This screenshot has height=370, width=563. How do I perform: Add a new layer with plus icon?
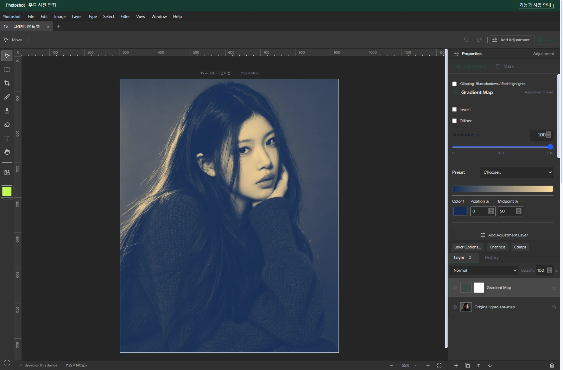coord(456,365)
